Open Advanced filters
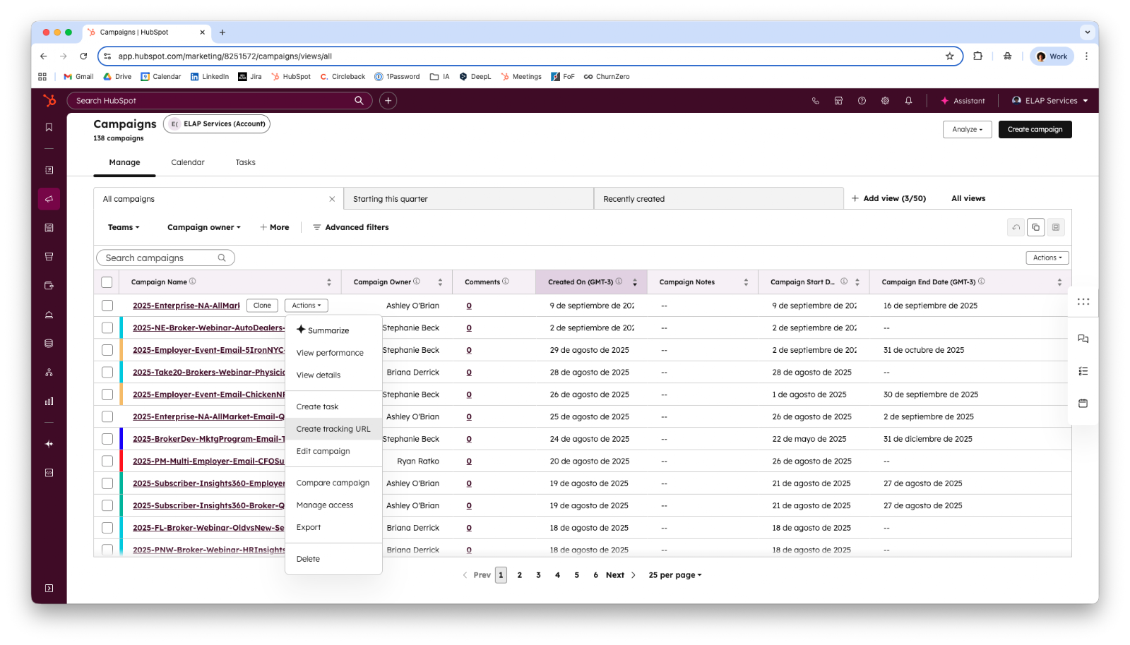Viewport: 1130px width, 645px height. 351,227
